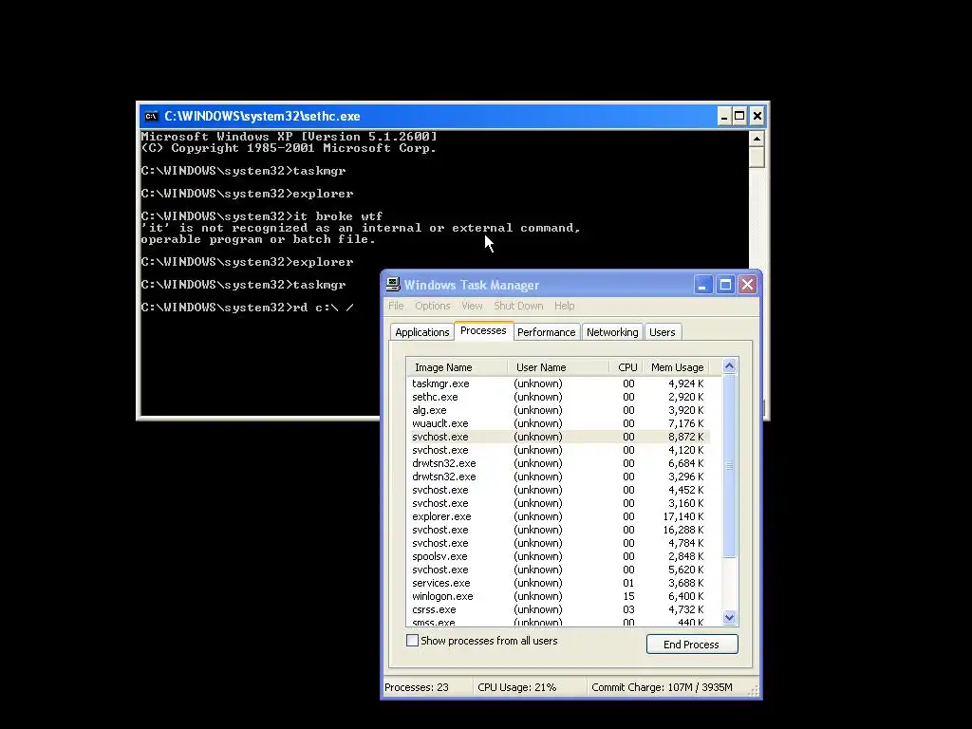Sort processes by CPU column

626,367
